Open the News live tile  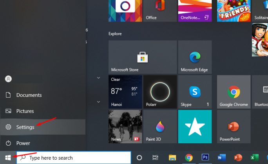125,127
